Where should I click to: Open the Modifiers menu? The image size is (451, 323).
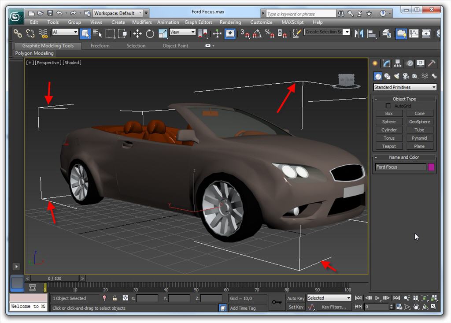point(142,22)
